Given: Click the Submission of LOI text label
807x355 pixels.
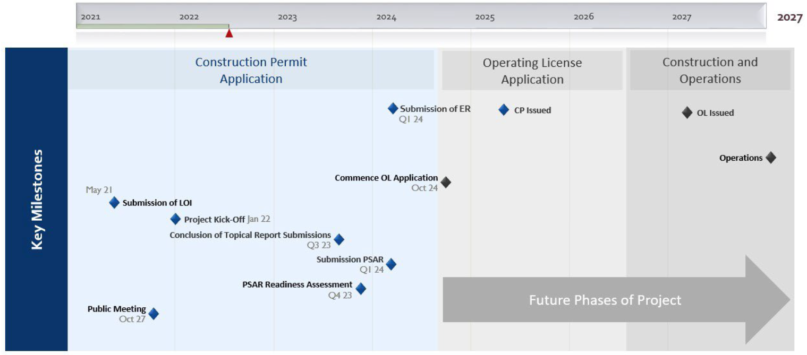Looking at the screenshot, I should point(157,203).
